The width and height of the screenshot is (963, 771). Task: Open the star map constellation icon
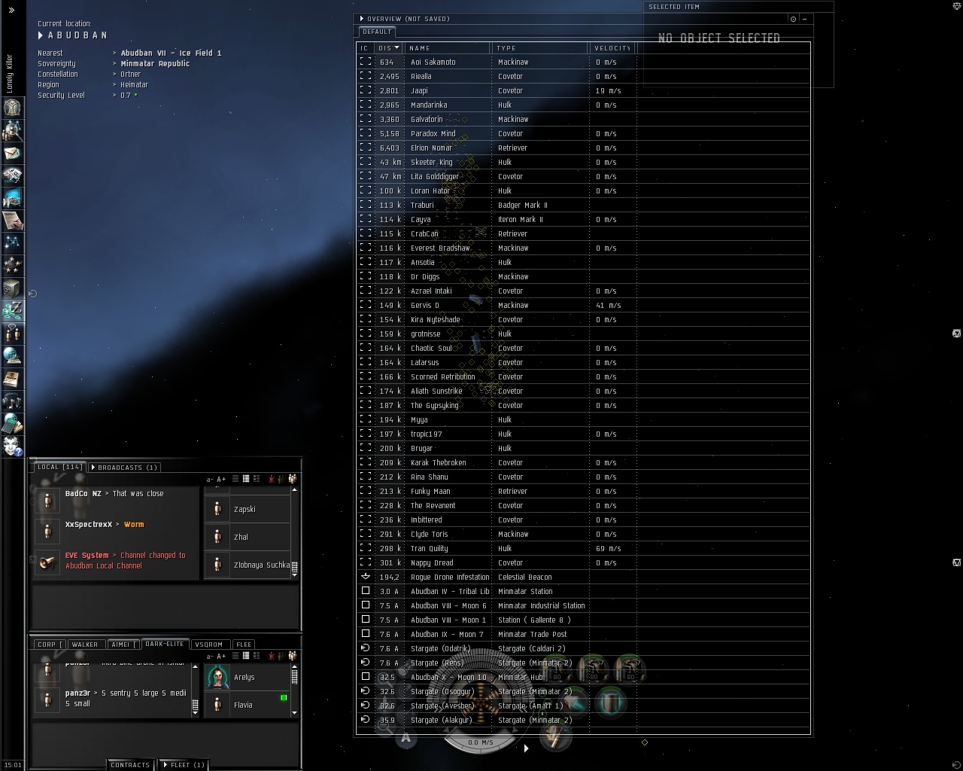click(12, 243)
